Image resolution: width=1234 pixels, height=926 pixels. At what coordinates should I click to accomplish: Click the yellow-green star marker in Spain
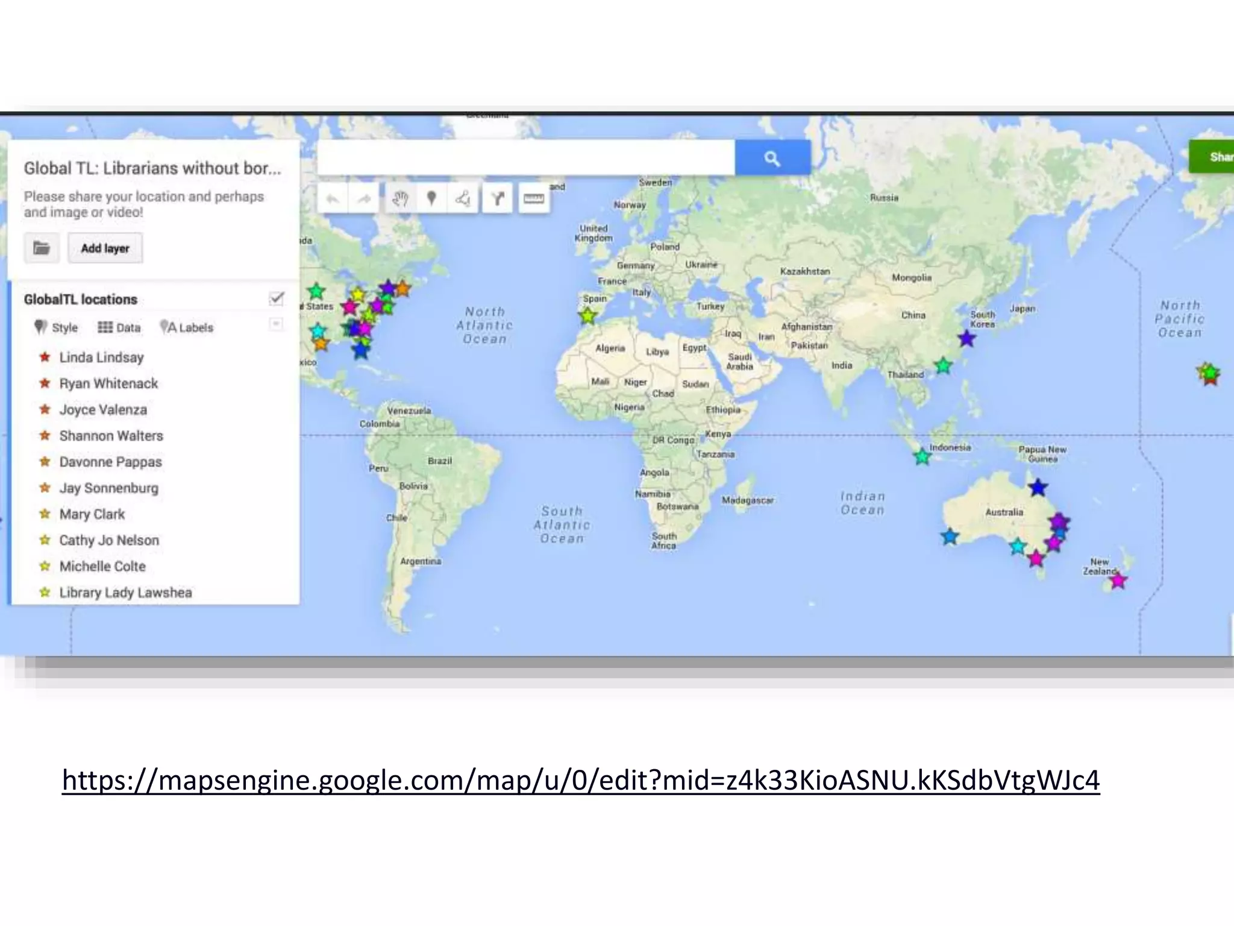click(587, 315)
